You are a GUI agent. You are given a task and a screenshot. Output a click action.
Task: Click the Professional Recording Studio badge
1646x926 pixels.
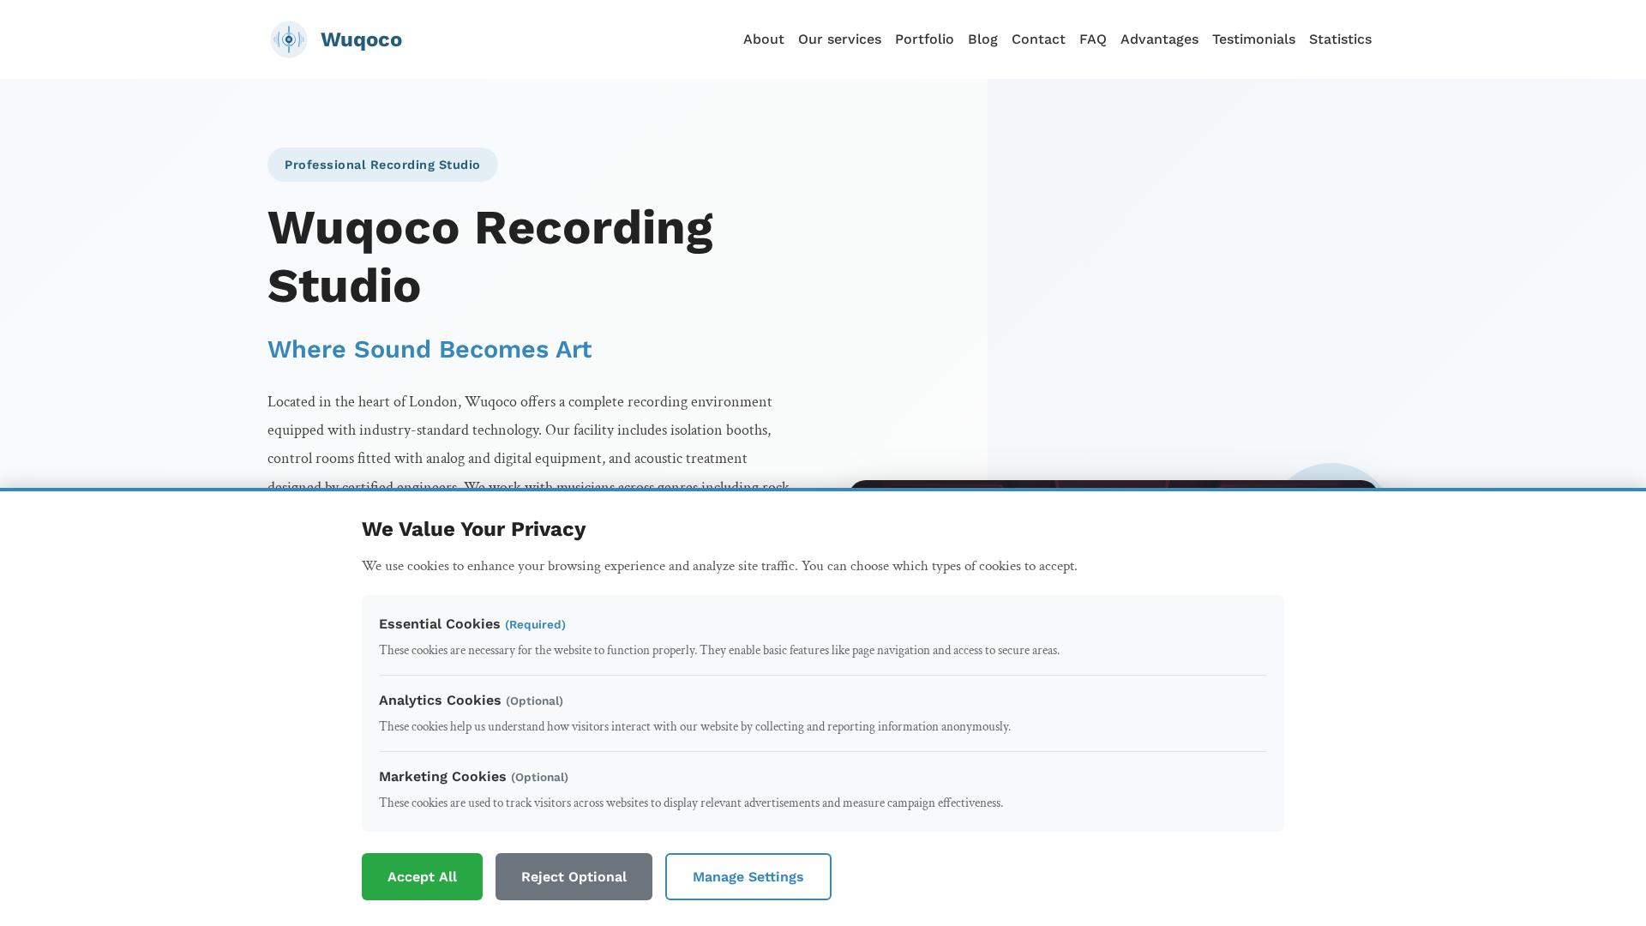coord(382,165)
